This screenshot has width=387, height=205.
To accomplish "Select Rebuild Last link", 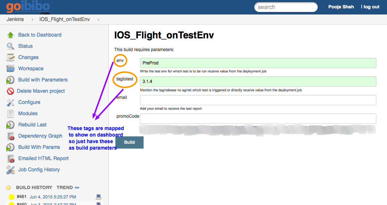I will tap(32, 125).
